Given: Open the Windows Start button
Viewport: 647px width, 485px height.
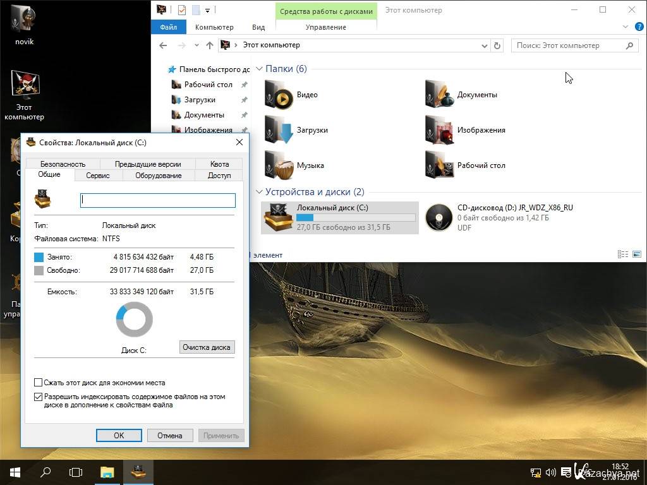Looking at the screenshot, I should (x=15, y=472).
